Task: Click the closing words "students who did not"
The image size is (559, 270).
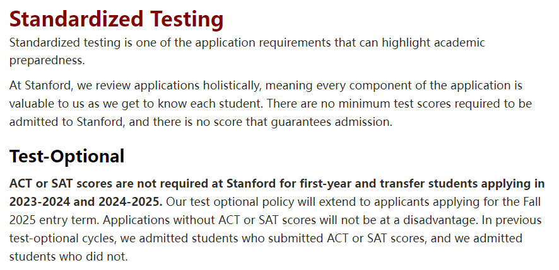Action: point(68,256)
